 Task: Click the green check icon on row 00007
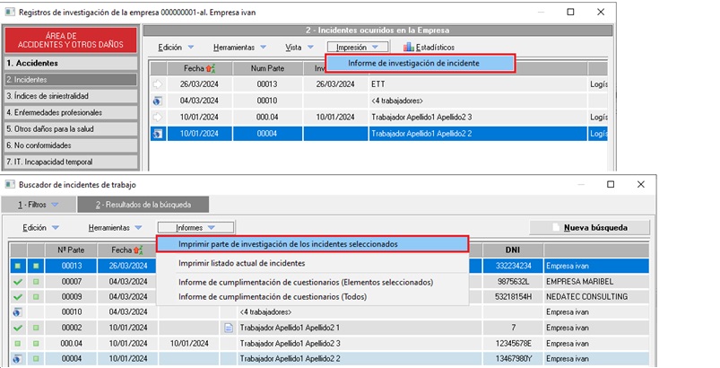point(18,282)
